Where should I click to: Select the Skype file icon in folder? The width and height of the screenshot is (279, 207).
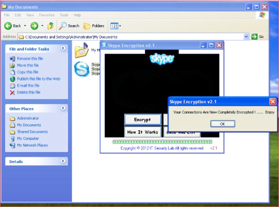click(81, 69)
